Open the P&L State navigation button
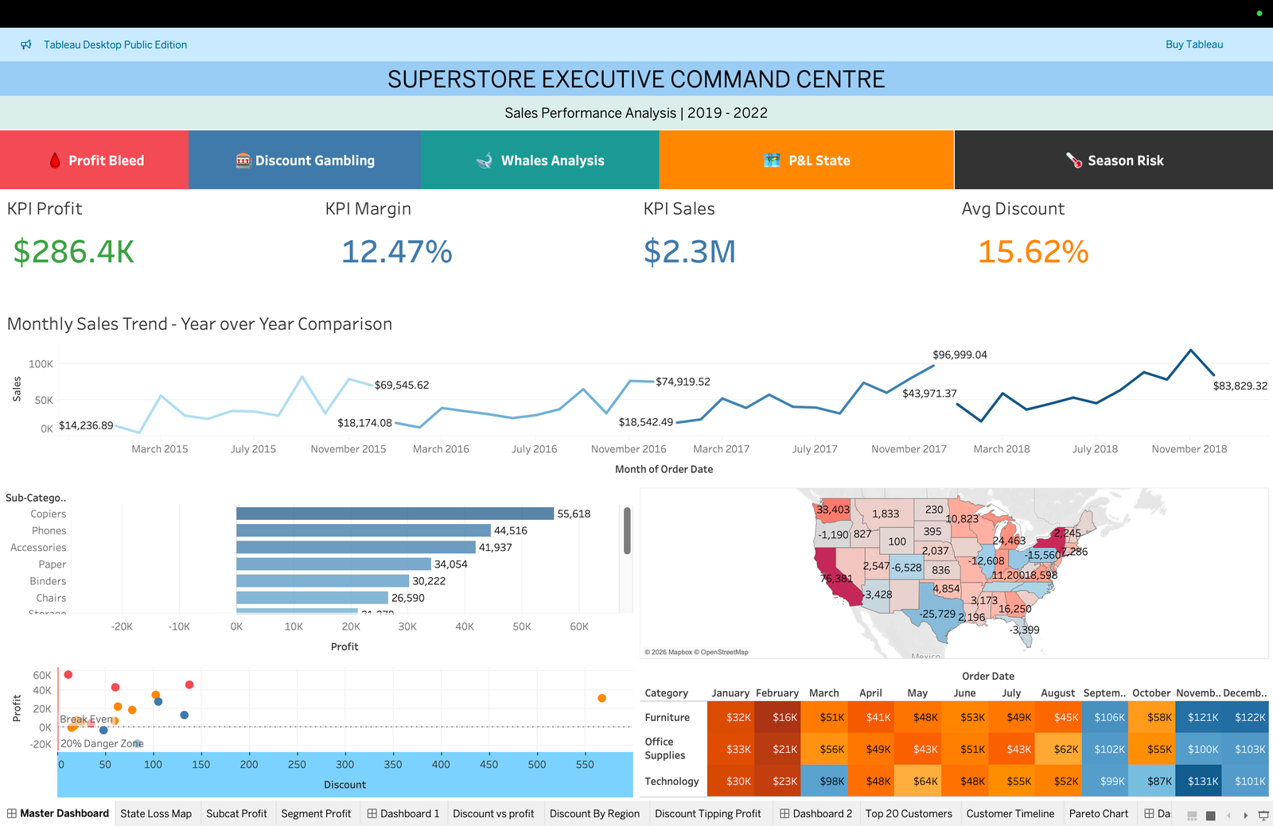The height and width of the screenshot is (826, 1273). click(807, 160)
